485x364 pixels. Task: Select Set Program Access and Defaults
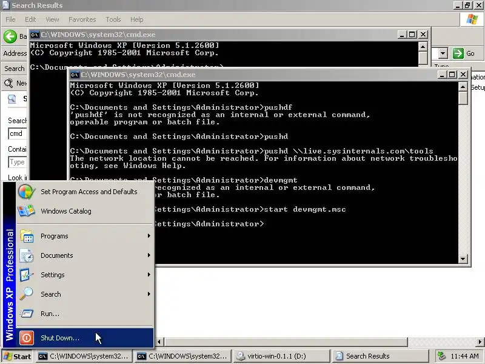point(85,192)
